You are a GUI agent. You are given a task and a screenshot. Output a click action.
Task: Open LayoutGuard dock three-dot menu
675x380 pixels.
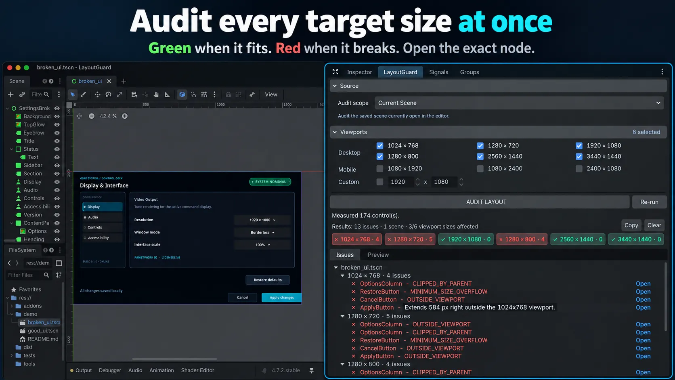[662, 72]
